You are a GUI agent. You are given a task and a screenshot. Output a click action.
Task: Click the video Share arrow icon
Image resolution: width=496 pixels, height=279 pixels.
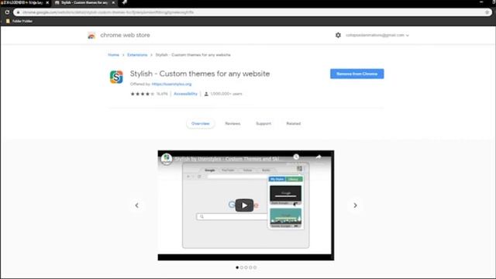click(x=319, y=157)
